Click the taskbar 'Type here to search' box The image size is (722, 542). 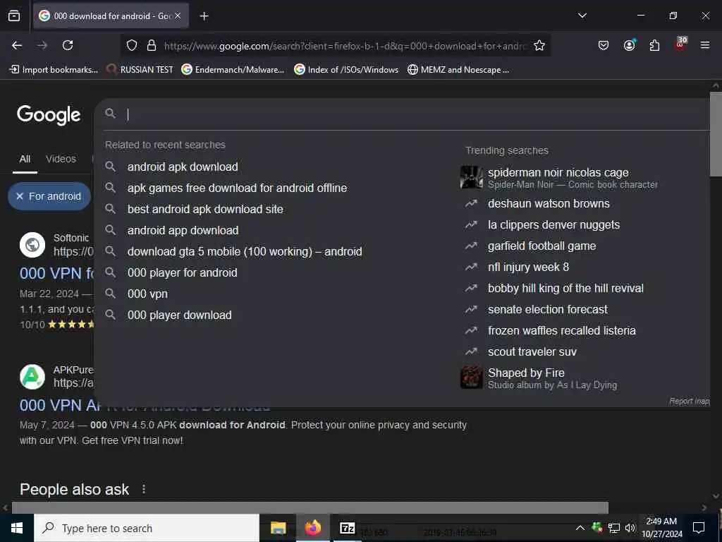[x=147, y=528]
